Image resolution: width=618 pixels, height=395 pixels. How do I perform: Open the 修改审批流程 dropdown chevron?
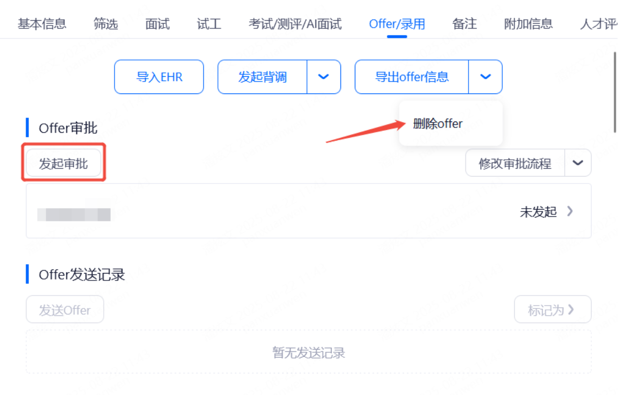[578, 163]
